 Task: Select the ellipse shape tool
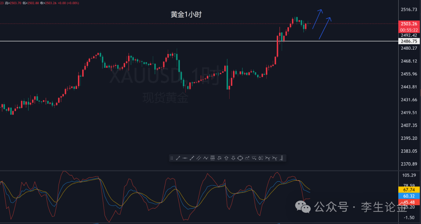(x=240, y=158)
